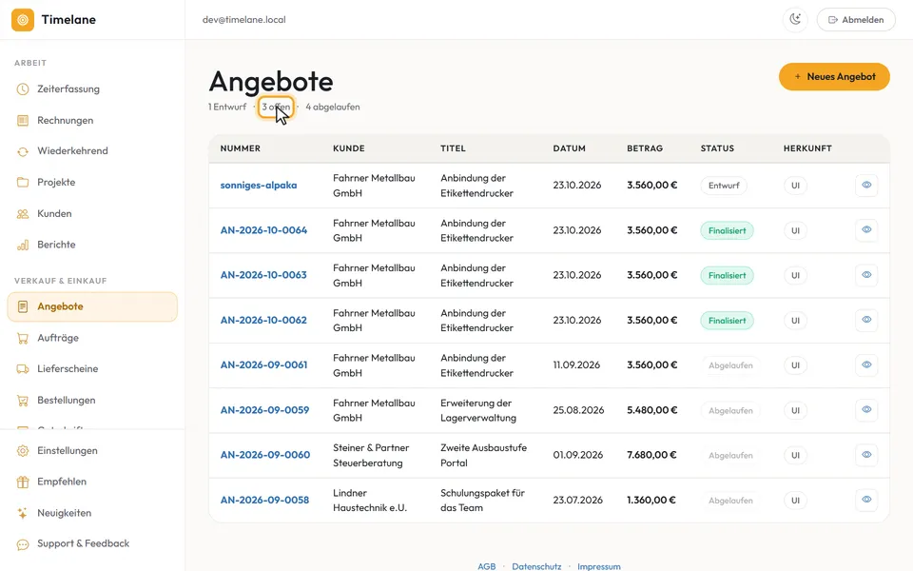Click the Angebote document icon in sidebar
913x571 pixels.
(23, 306)
